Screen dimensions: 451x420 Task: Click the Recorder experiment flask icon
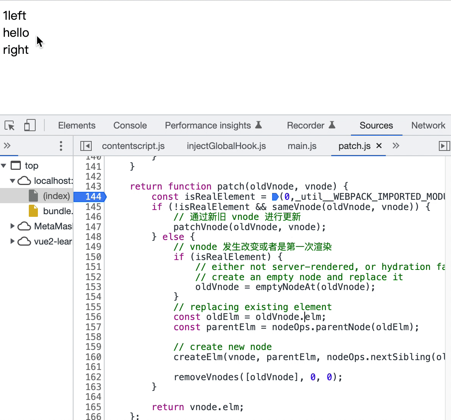[x=332, y=125]
